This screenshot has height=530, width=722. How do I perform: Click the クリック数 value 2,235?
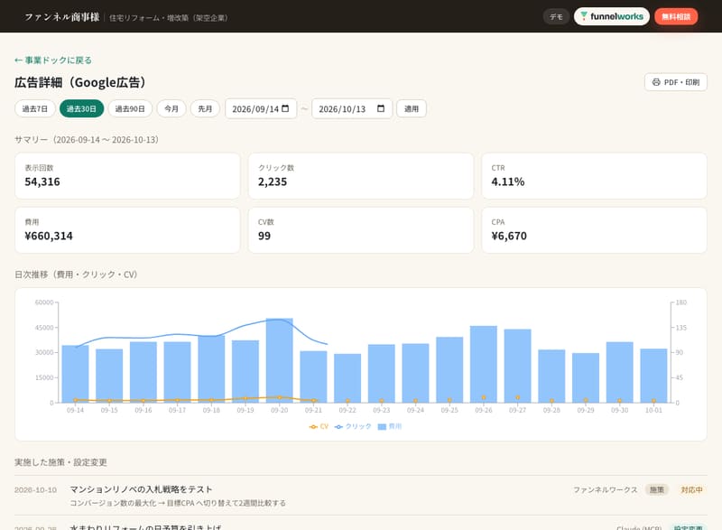(273, 181)
